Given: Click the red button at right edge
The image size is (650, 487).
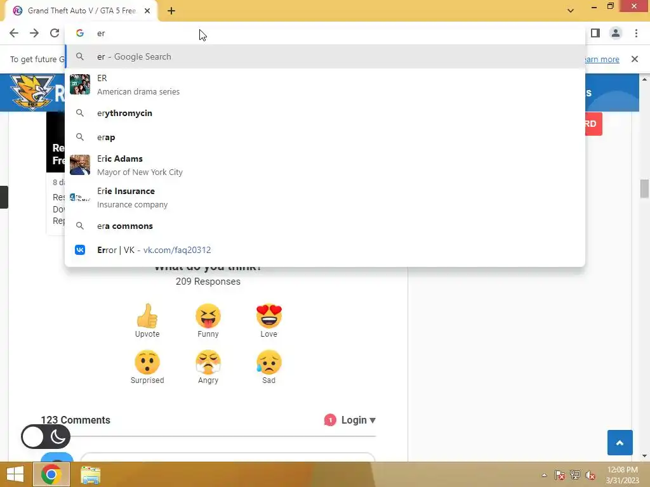Looking at the screenshot, I should pyautogui.click(x=594, y=124).
